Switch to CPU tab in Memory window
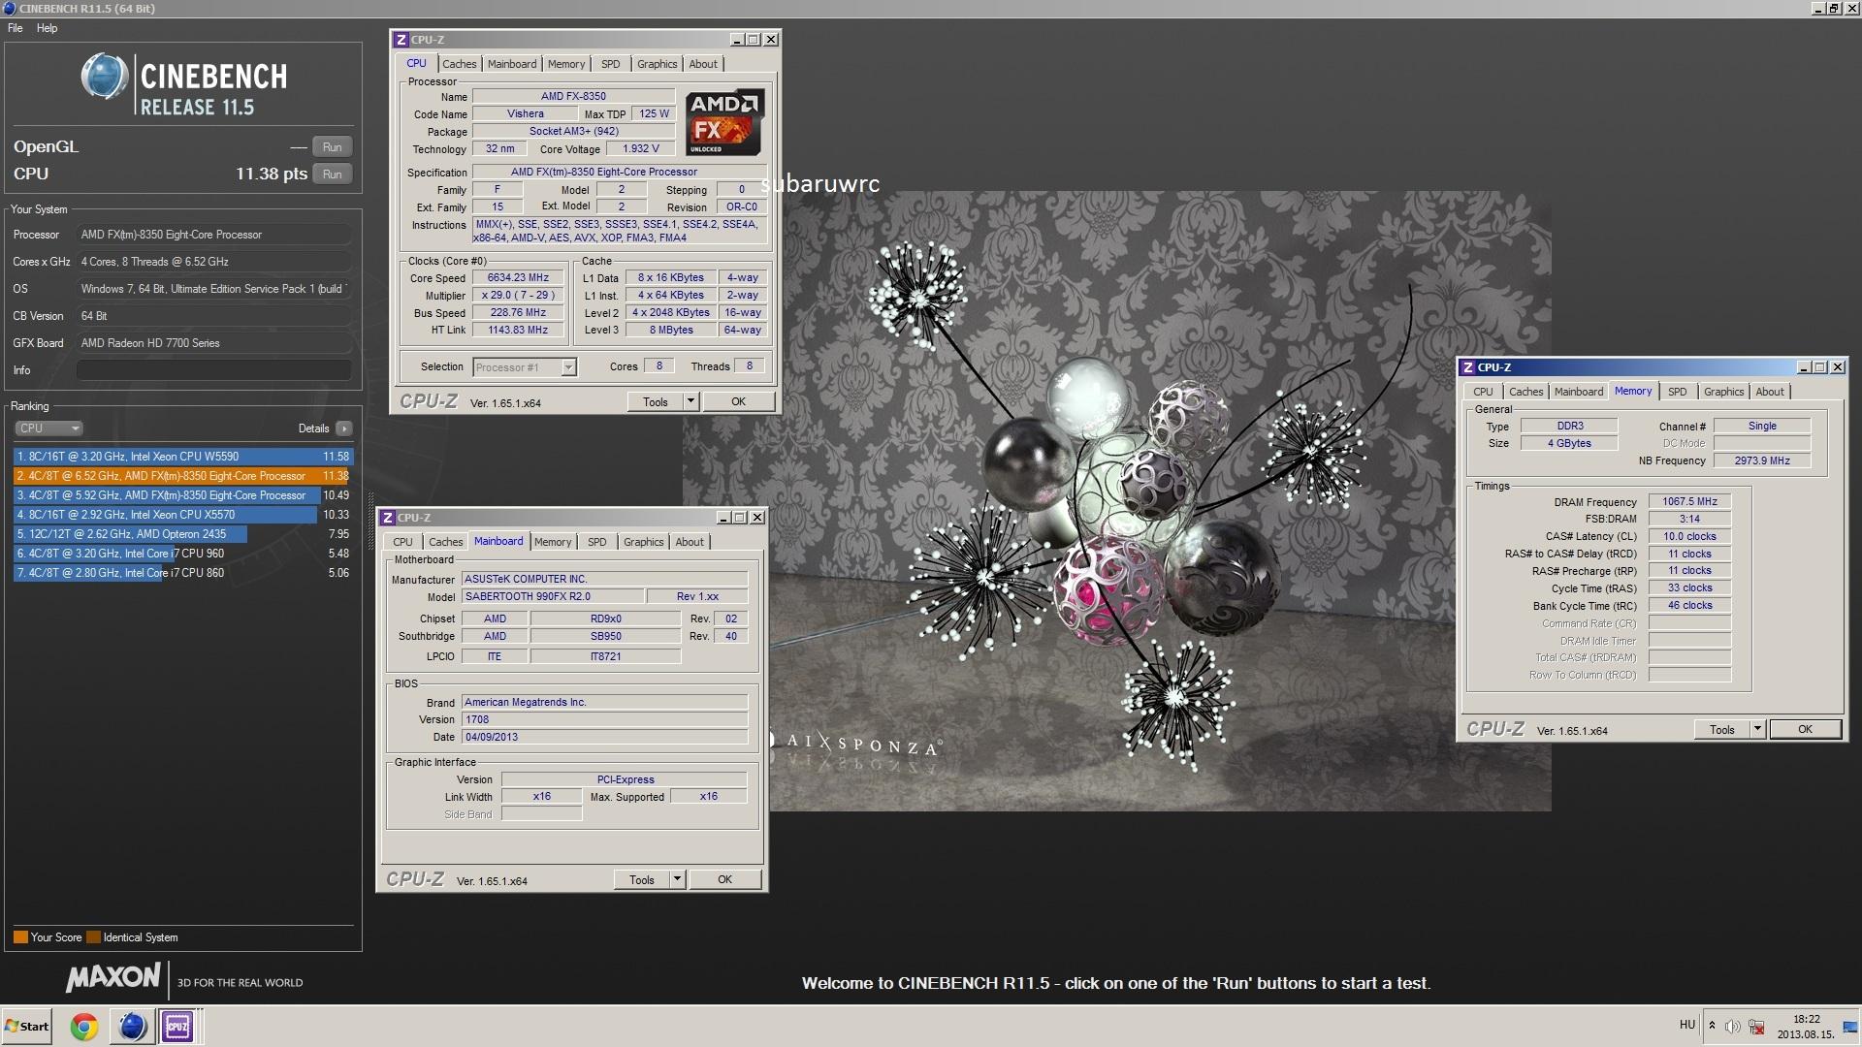Screen dimensions: 1862x1047 (1484, 392)
